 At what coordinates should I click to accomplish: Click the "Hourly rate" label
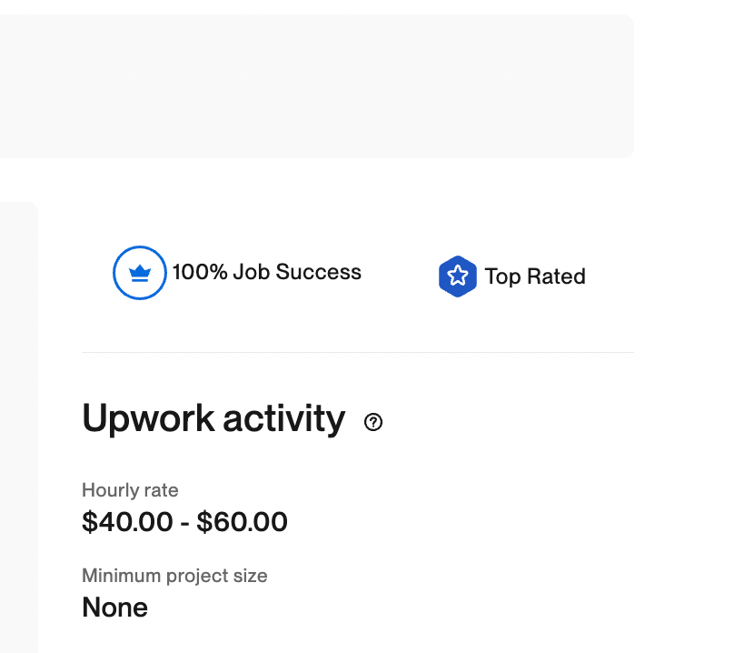pos(130,490)
